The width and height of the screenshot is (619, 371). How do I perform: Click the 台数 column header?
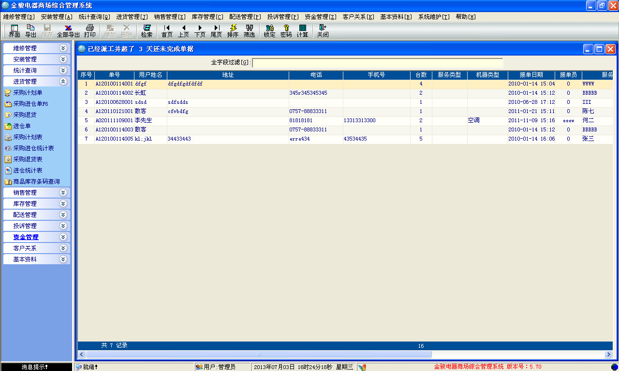click(421, 75)
